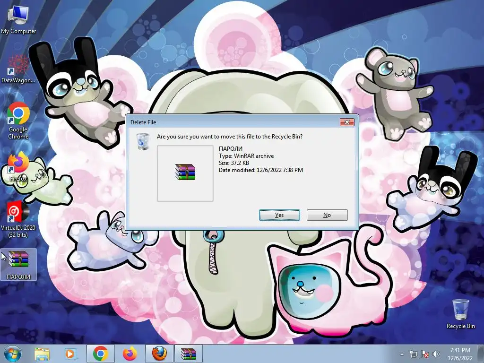
Task: Select the ПАРОЛИ archive on desktop
Action: click(x=18, y=265)
